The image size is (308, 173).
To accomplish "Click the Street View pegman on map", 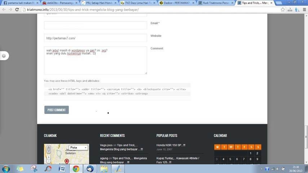I will (49, 148).
